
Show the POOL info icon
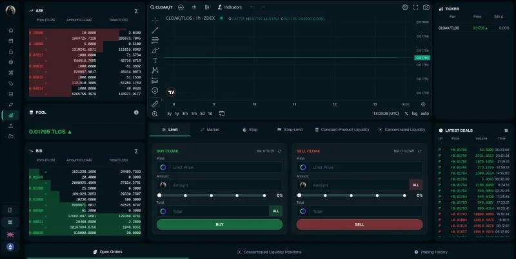136,112
